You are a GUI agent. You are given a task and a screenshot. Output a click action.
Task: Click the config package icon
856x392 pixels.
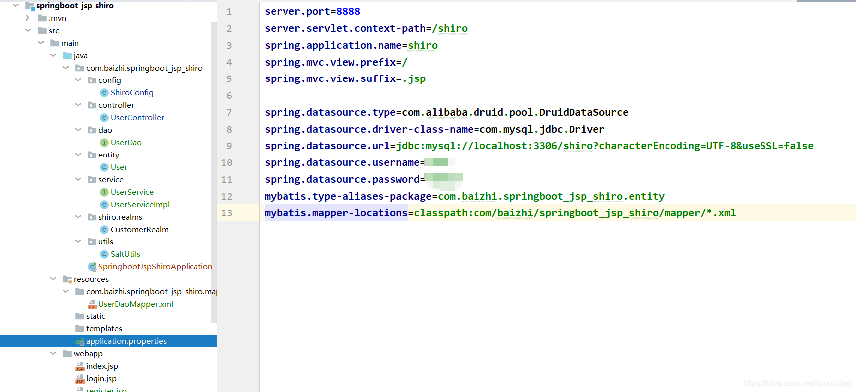(x=92, y=80)
